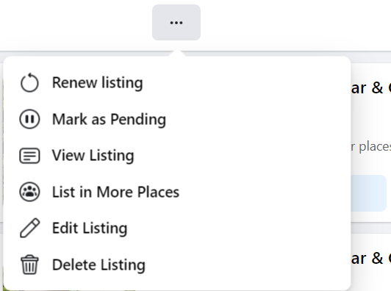
Task: Click the pause icon beside Mark as Pending
Action: [x=29, y=119]
